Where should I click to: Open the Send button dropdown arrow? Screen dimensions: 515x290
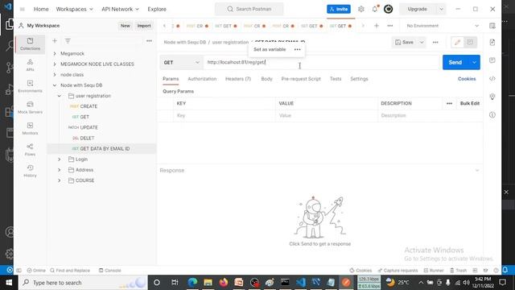[x=474, y=62]
